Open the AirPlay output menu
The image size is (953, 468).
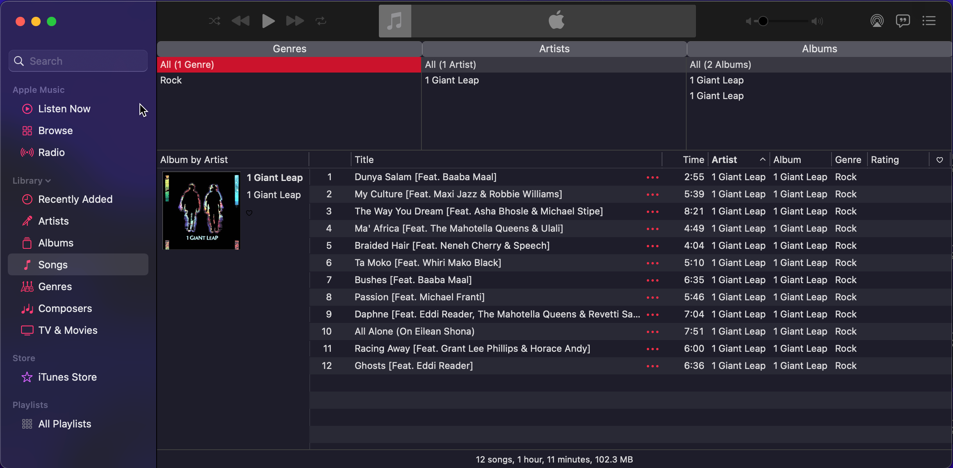pyautogui.click(x=877, y=21)
